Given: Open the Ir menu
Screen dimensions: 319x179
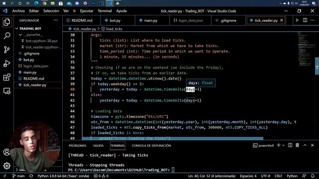Looking at the screenshot, I should tap(74, 11).
